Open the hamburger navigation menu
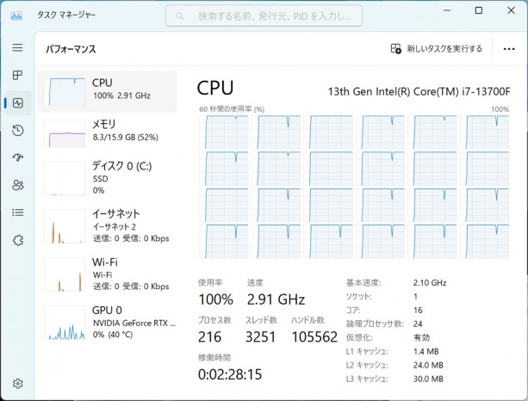 pos(17,48)
